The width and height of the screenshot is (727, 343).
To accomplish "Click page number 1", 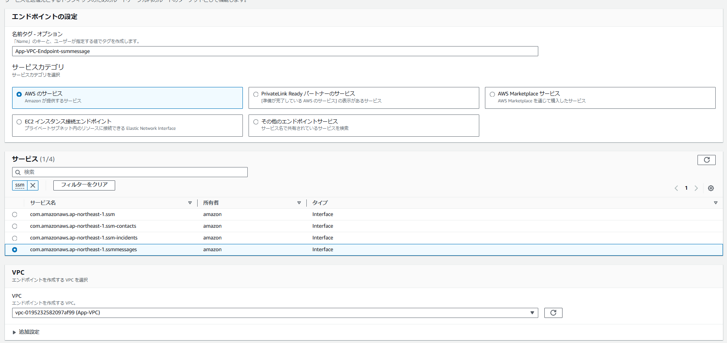I will click(x=686, y=188).
